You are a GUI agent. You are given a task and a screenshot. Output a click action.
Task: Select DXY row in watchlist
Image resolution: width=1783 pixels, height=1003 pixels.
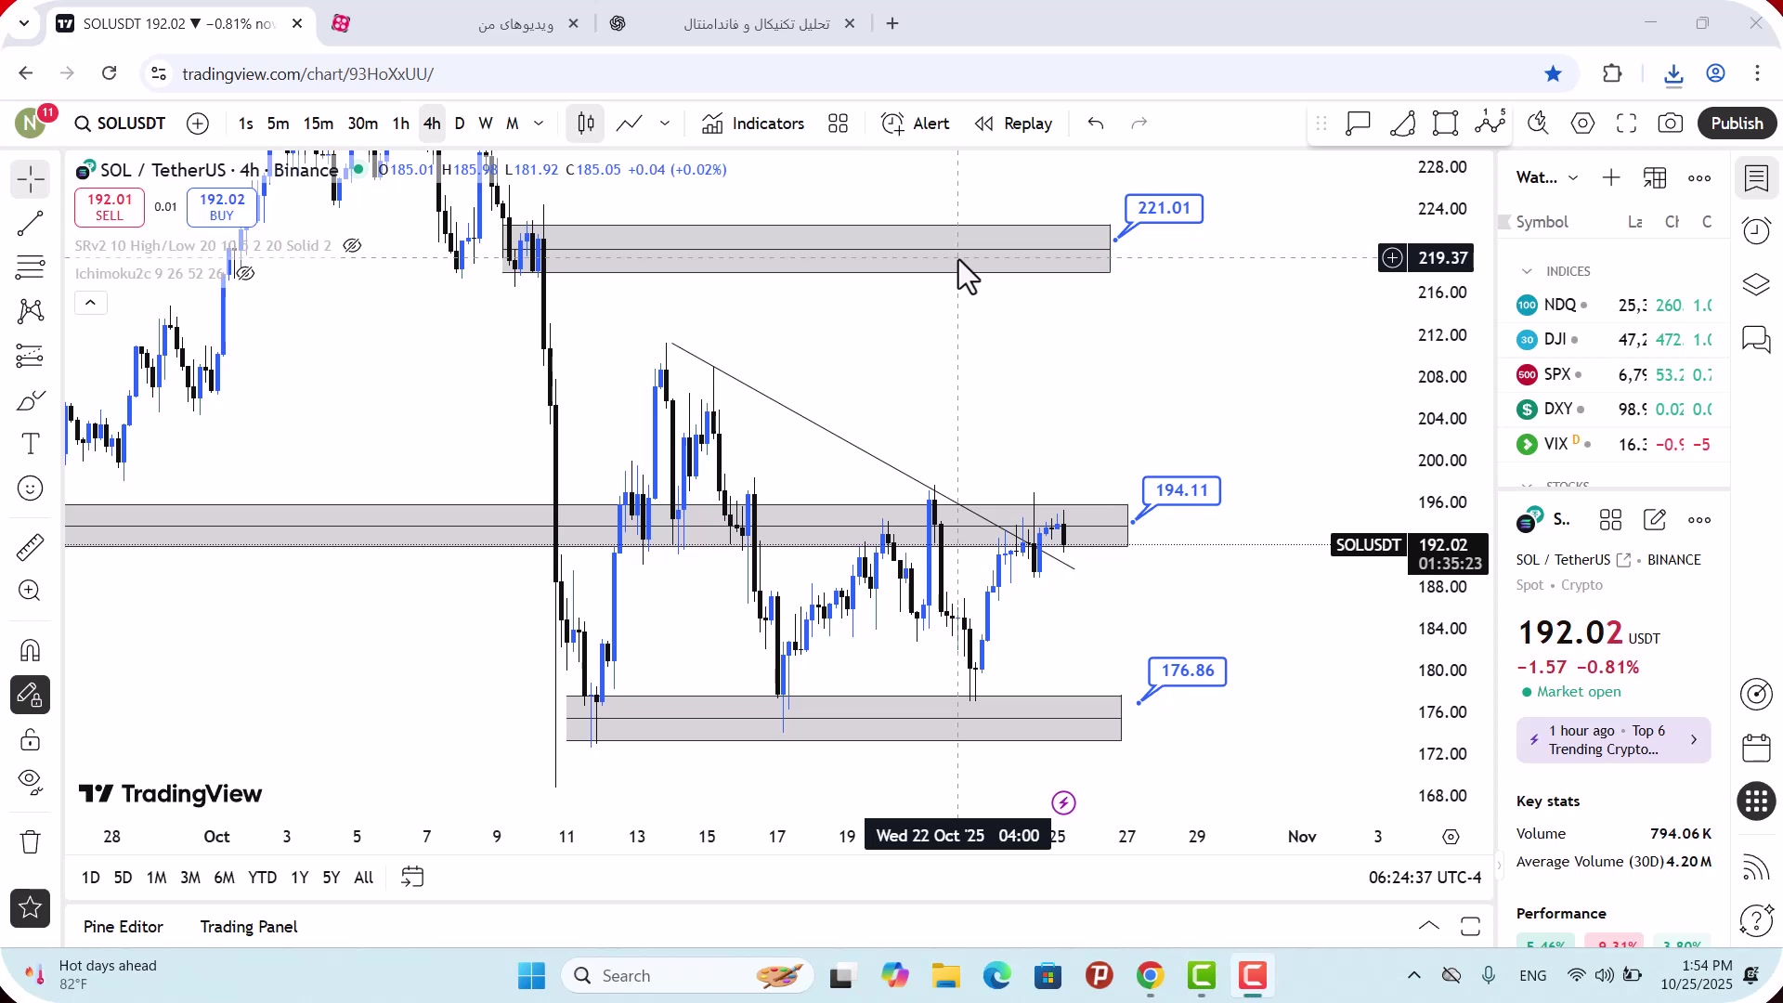[1616, 409]
